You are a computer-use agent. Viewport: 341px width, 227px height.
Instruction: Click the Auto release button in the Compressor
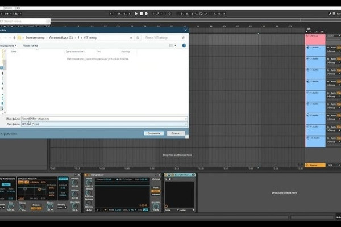pos(89,211)
